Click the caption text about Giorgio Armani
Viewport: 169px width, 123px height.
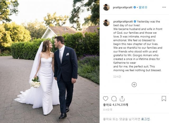point(136,55)
